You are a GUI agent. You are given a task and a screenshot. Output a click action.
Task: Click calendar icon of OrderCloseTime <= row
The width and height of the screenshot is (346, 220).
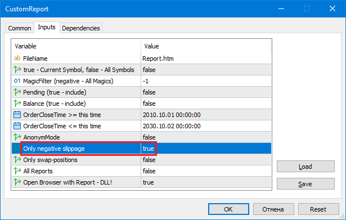pos(17,126)
